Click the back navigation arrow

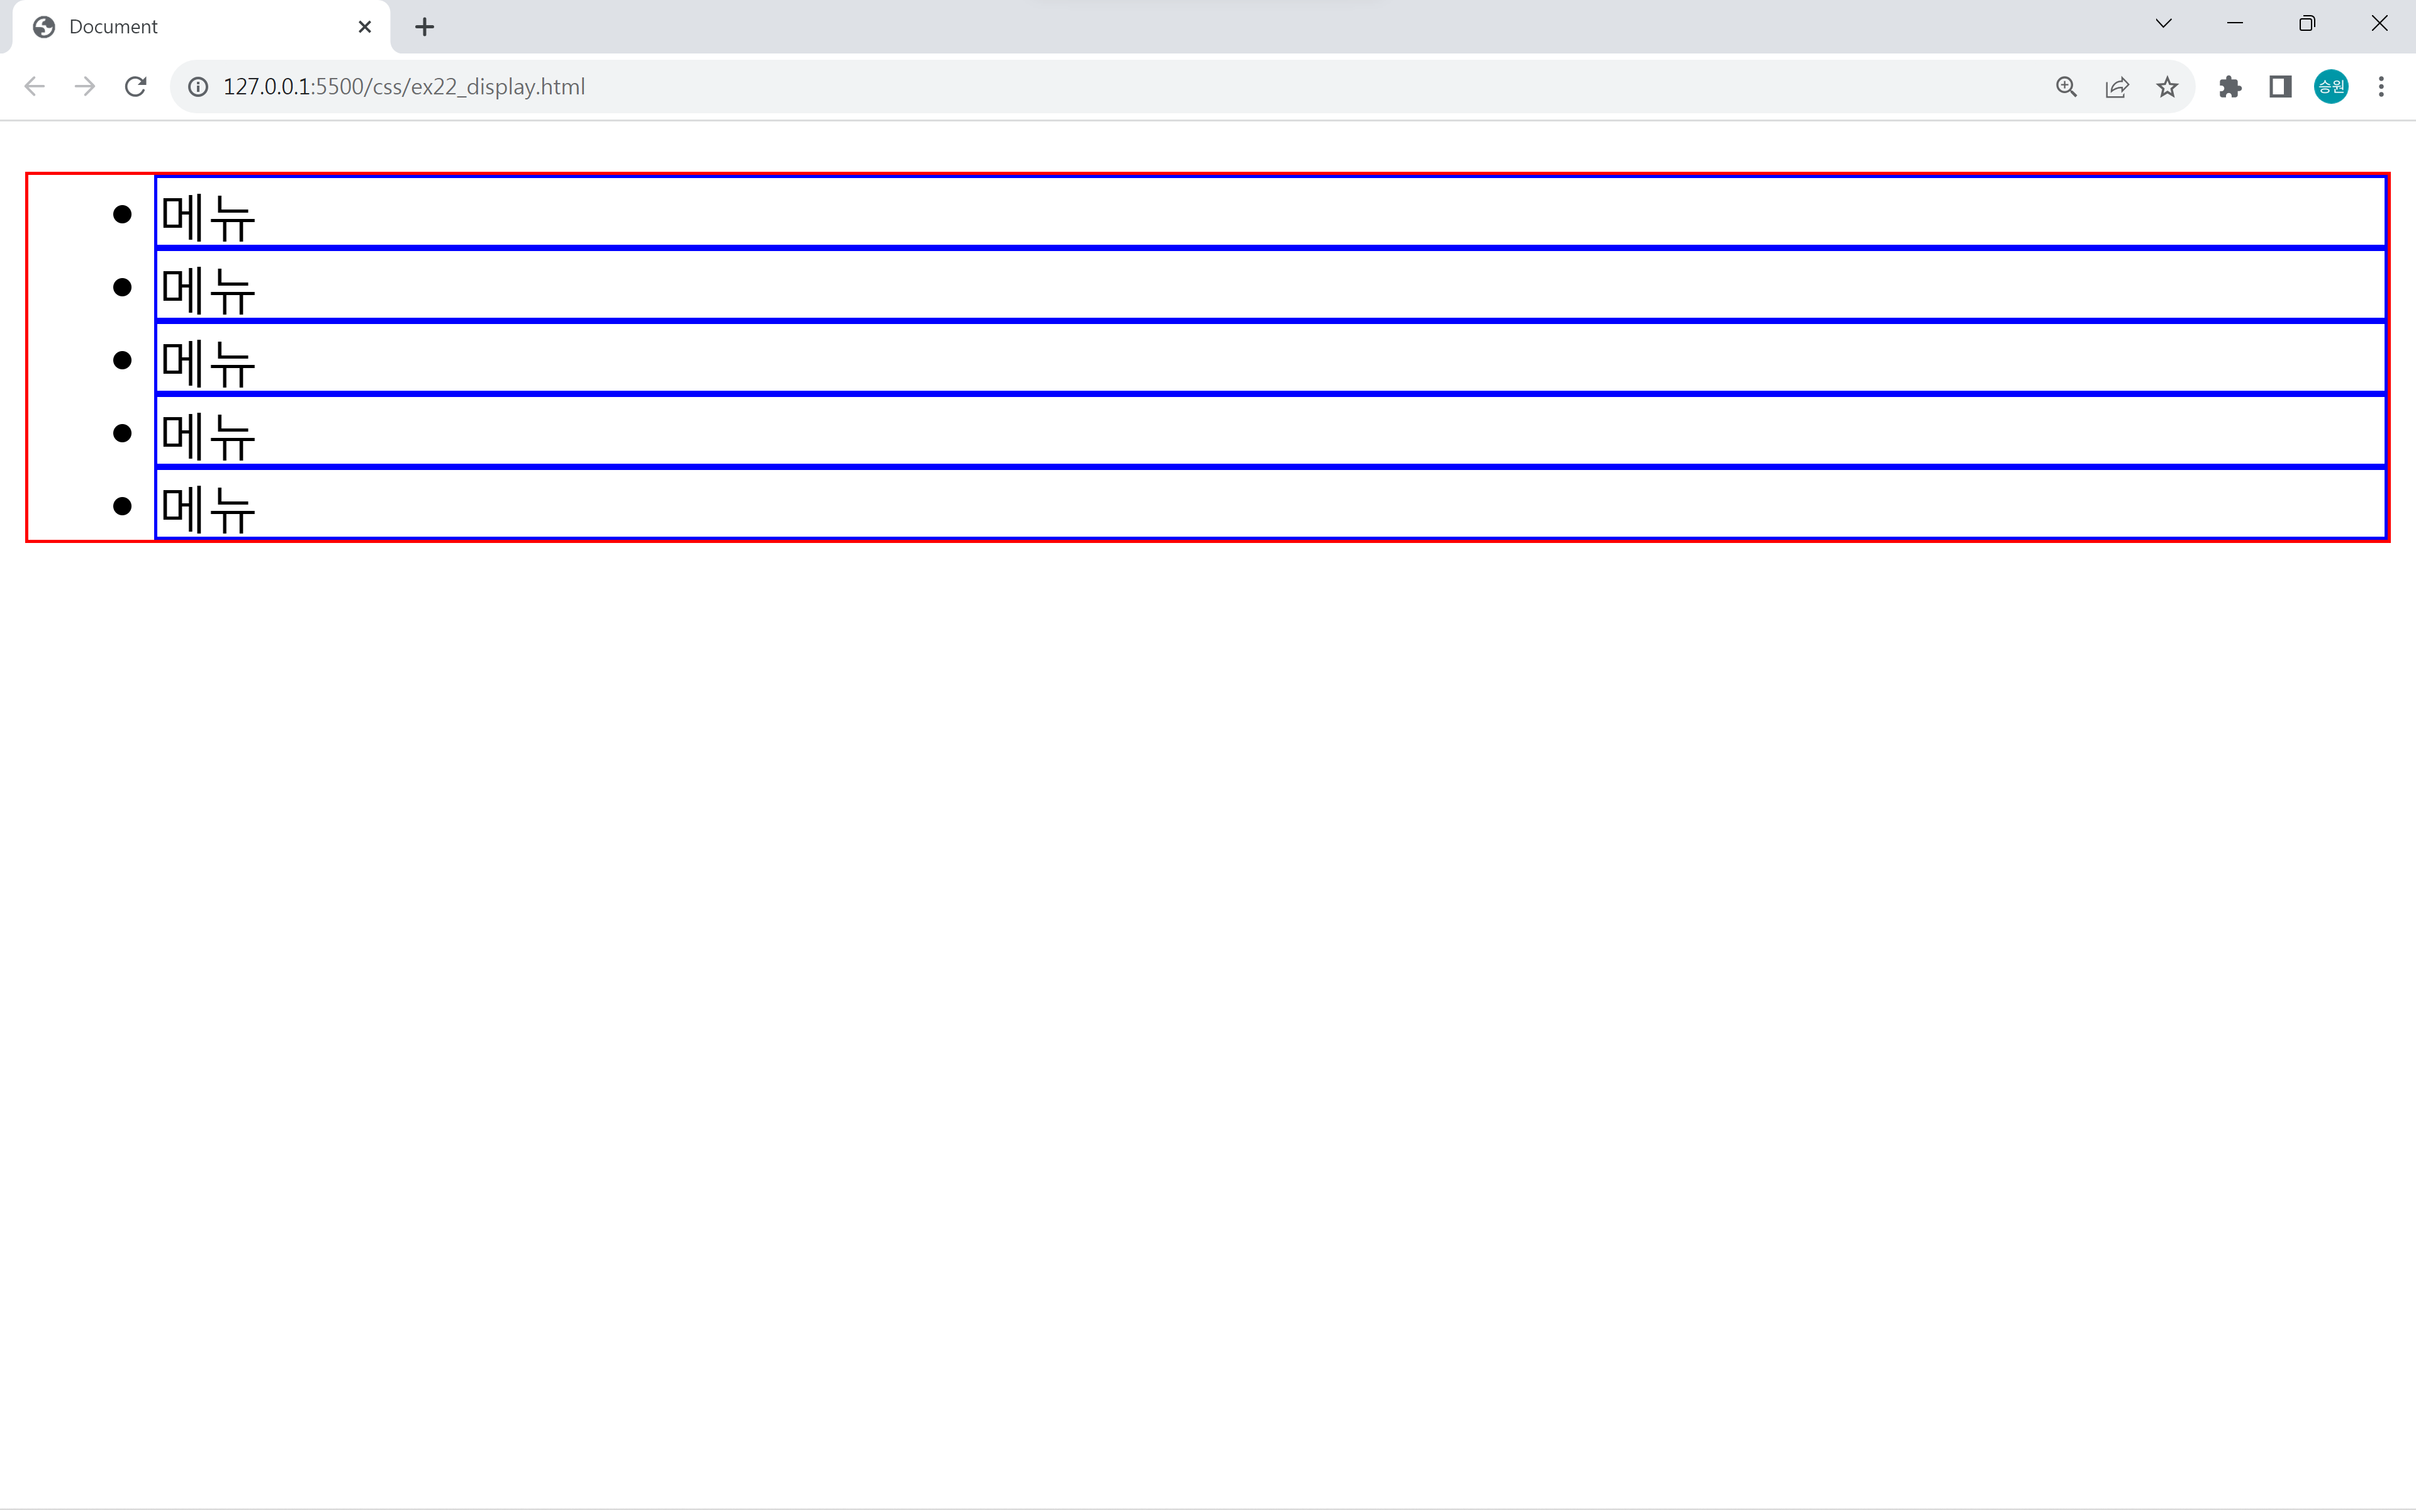tap(35, 87)
